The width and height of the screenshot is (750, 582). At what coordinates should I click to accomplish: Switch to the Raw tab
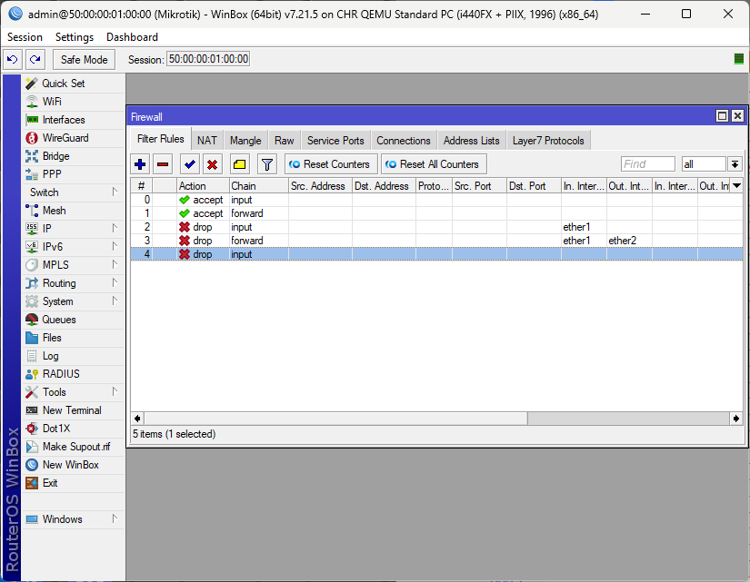click(285, 141)
